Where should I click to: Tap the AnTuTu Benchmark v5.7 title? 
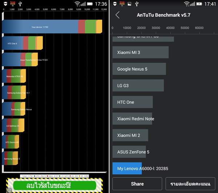click(x=163, y=15)
